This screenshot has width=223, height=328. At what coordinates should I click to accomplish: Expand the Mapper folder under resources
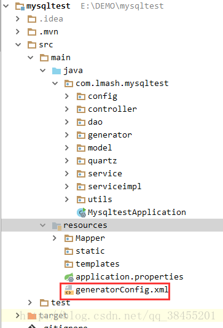click(x=55, y=238)
